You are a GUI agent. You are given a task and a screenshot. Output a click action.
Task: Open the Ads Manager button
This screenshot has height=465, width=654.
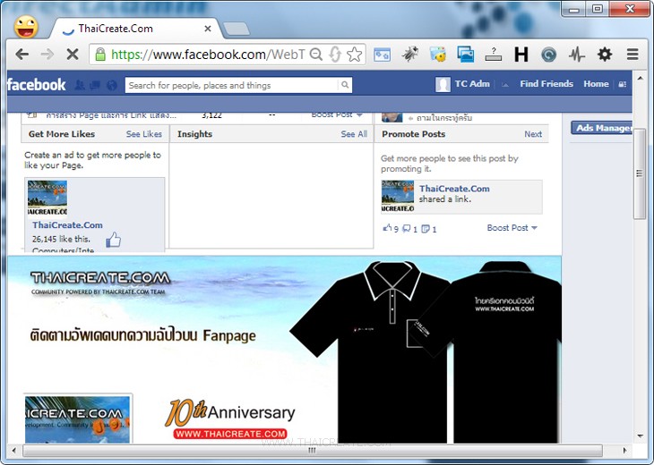tap(601, 128)
